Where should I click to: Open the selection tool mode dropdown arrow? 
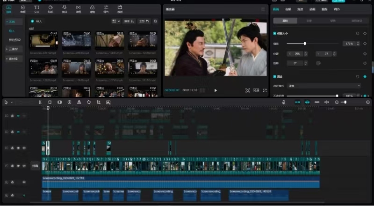point(12,102)
